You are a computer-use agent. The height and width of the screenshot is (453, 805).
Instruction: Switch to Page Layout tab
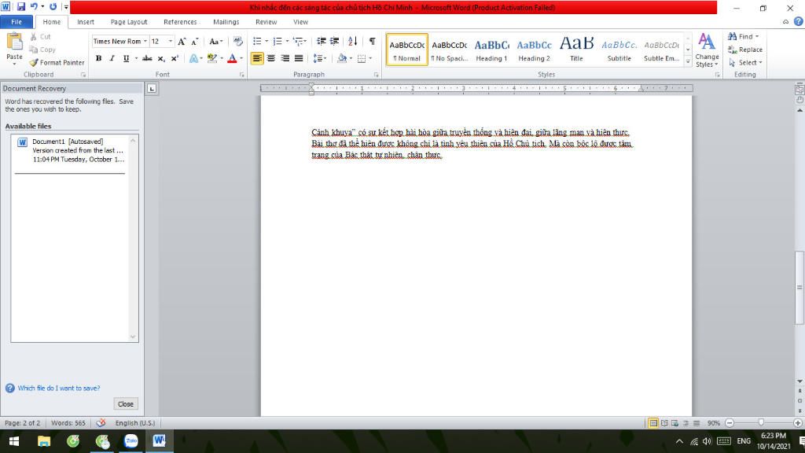(129, 22)
